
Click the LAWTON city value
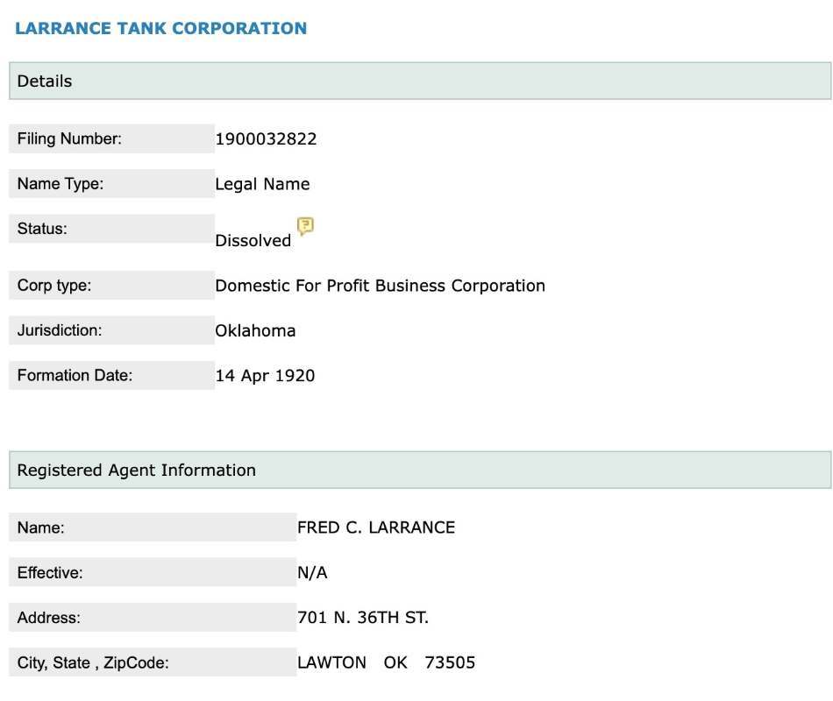click(331, 662)
